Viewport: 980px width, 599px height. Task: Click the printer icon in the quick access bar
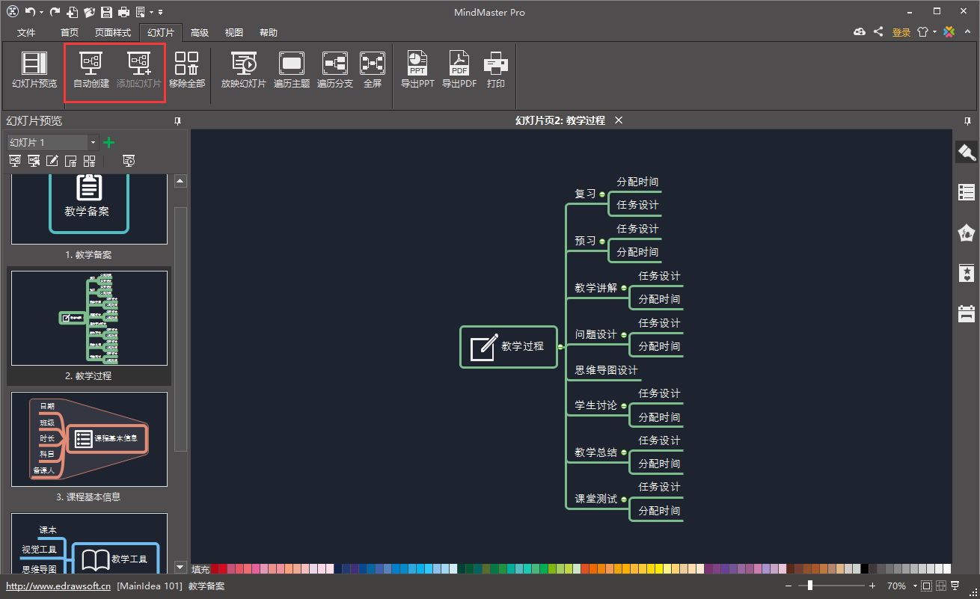coord(123,12)
